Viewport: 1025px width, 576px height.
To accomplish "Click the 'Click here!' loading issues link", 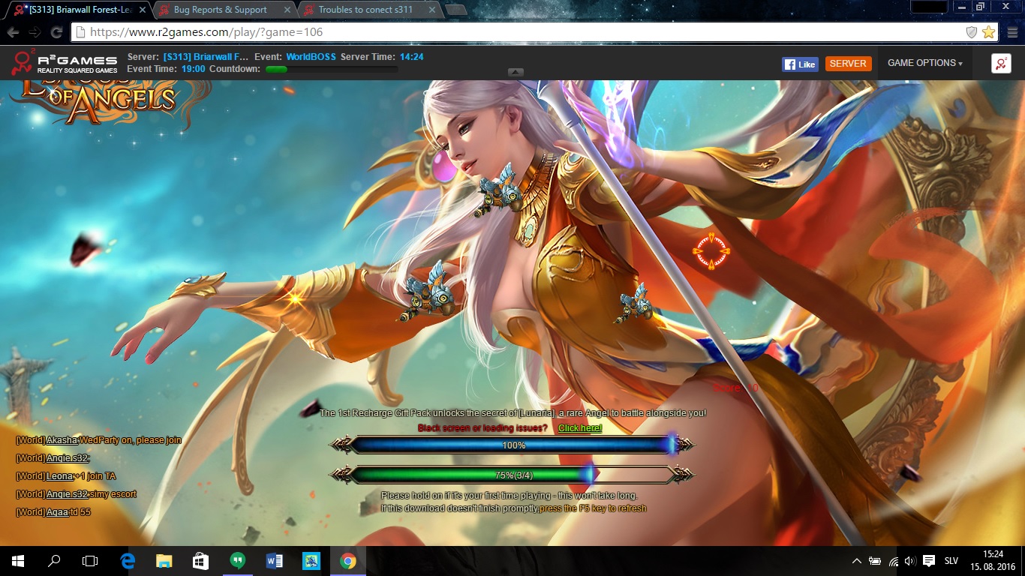I will click(x=580, y=427).
